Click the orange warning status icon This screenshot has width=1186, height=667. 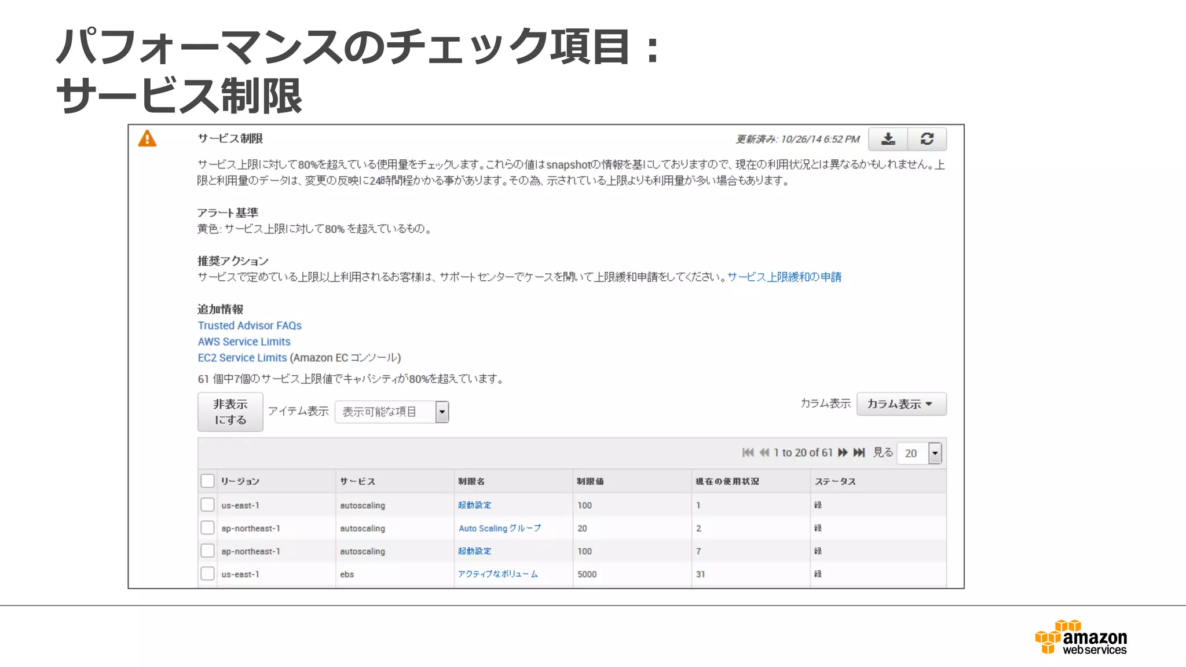tap(147, 138)
